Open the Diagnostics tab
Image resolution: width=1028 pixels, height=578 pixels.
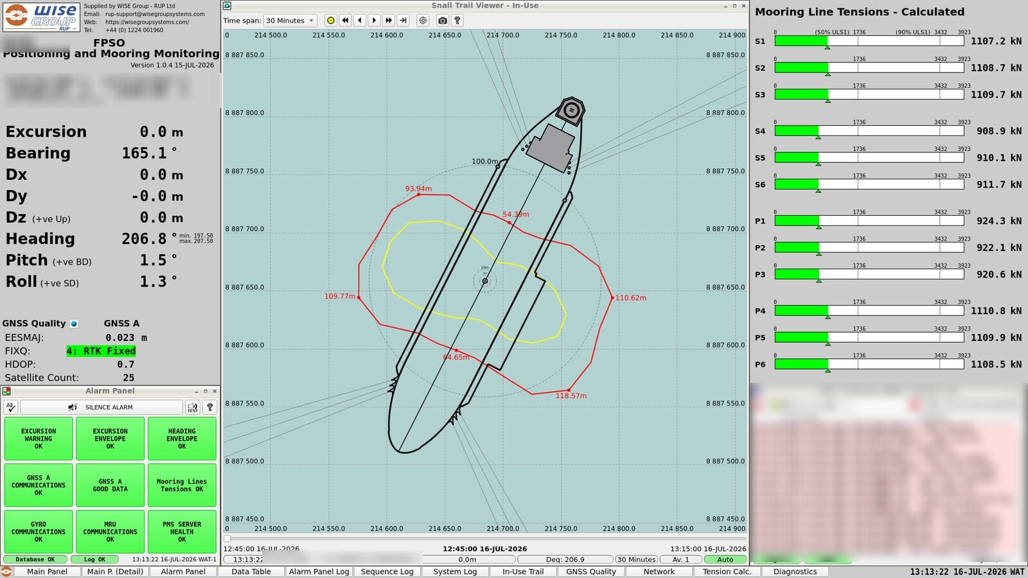click(795, 572)
